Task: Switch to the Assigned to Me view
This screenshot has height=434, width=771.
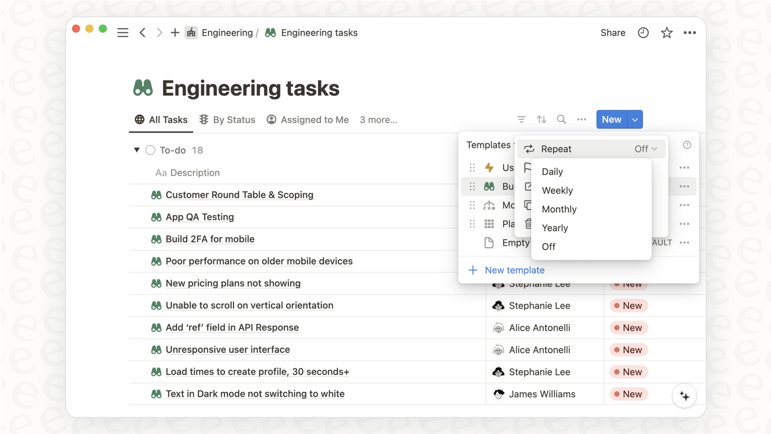Action: point(315,119)
